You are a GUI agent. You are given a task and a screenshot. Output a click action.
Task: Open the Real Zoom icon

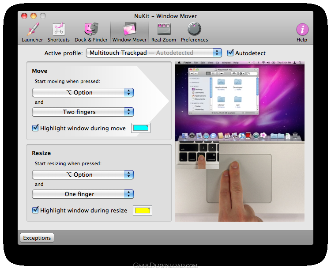tap(164, 29)
